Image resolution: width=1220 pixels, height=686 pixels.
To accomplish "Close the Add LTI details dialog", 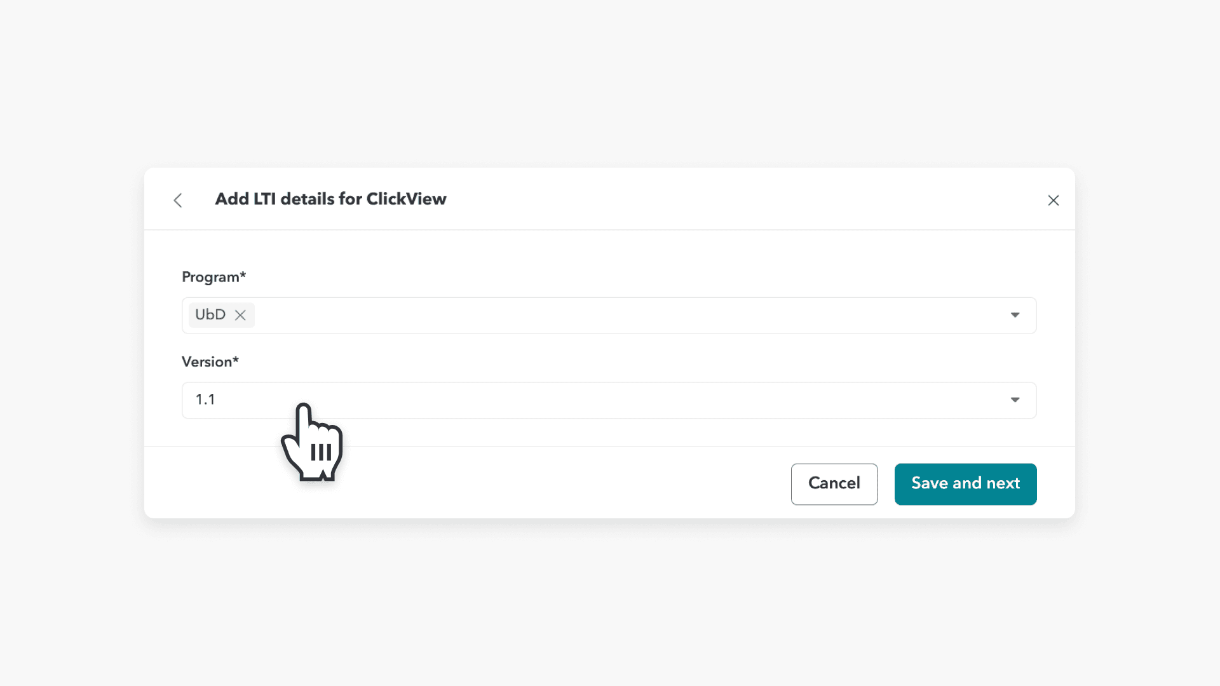I will [1053, 201].
